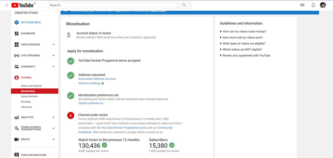Click green tick beside 15,380 subscribers
Image resolution: width=333 pixels, height=158 pixels.
172,145
